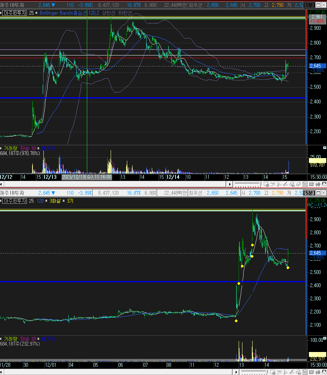
Task: Click candlestick chart-type icon in 5-minute chart toolbar
Action: tap(318, 372)
